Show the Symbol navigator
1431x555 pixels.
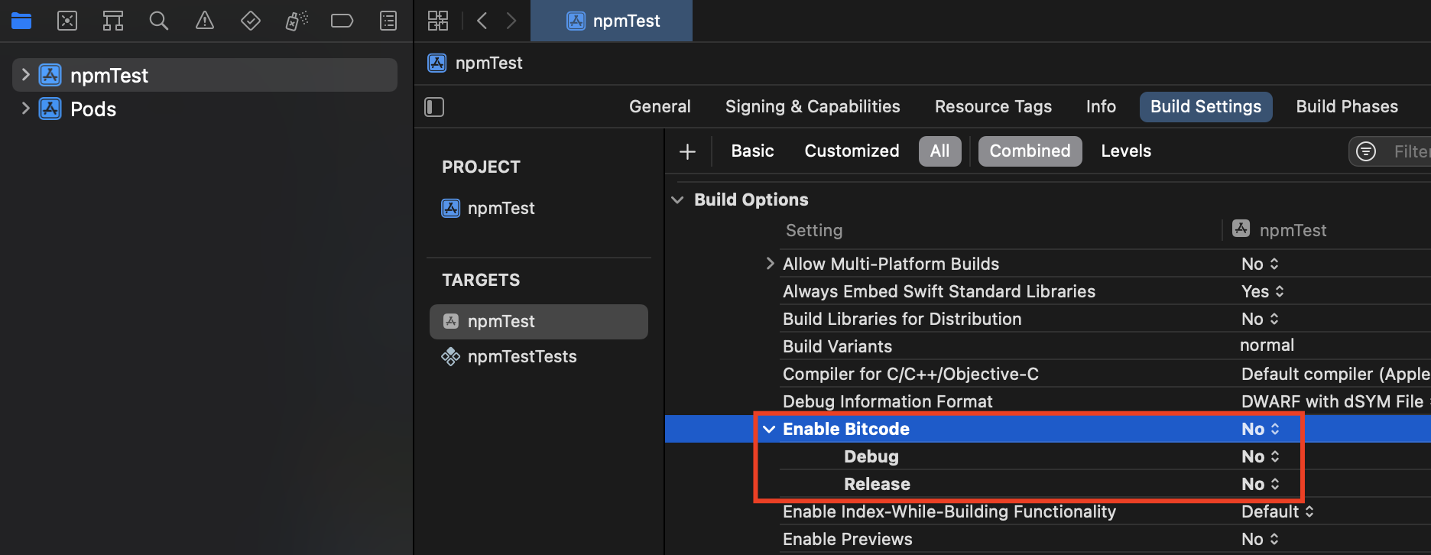(113, 21)
